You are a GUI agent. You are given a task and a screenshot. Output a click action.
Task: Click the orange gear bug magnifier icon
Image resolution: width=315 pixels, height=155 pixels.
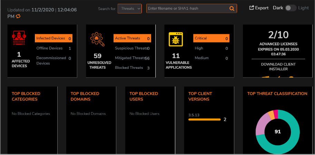tap(97, 39)
